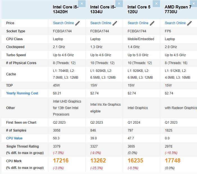Edit price for Intel Core i5-13420H

point(78,23)
